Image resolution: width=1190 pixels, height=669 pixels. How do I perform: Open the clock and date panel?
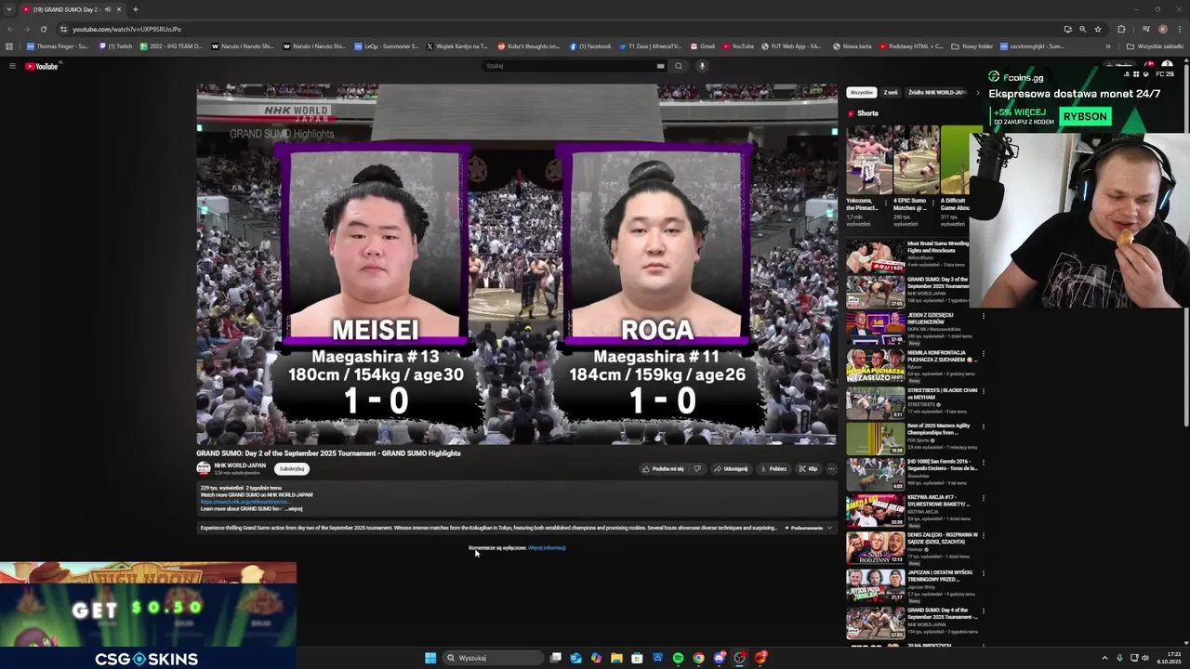pyautogui.click(x=1169, y=658)
